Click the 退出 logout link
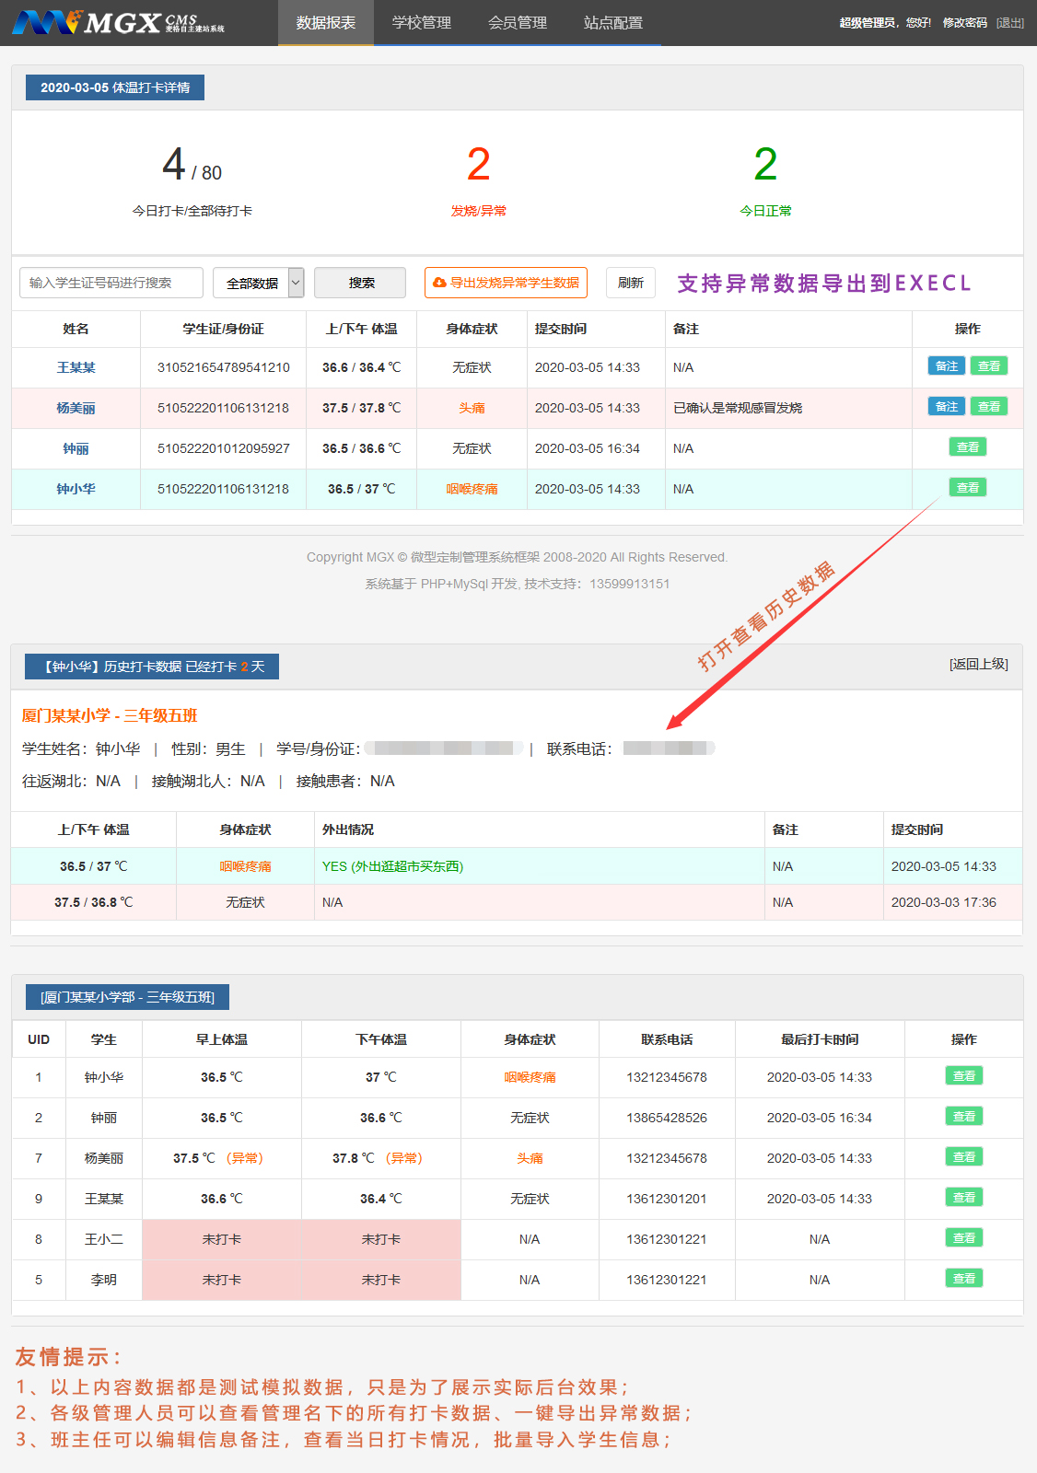Image resolution: width=1037 pixels, height=1473 pixels. pos(1010,22)
